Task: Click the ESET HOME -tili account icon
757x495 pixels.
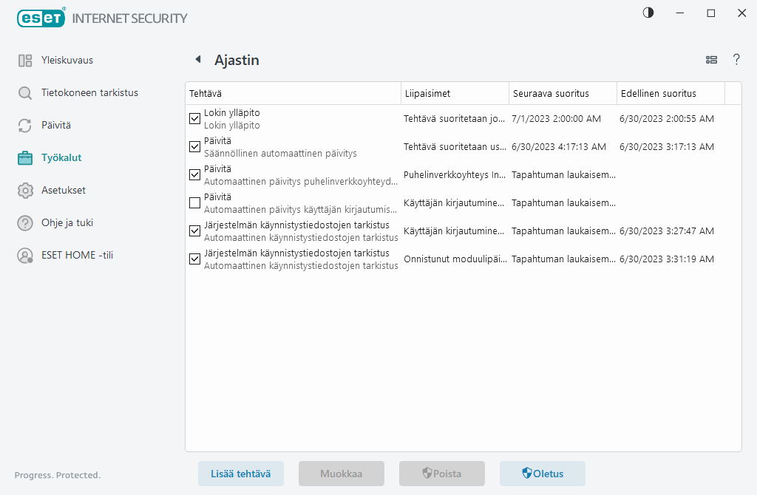Action: [25, 256]
